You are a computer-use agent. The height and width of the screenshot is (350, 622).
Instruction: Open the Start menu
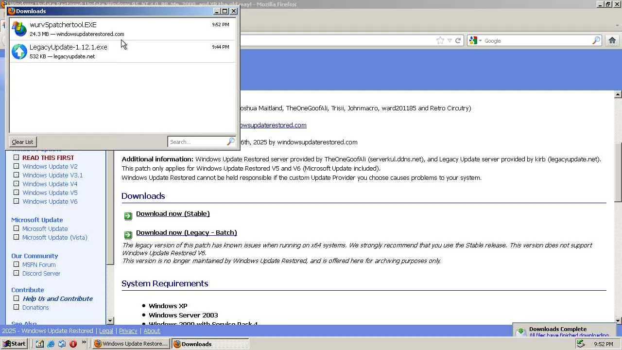point(14,344)
